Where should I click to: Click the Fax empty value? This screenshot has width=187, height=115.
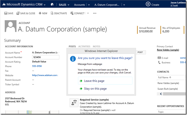click(33, 71)
